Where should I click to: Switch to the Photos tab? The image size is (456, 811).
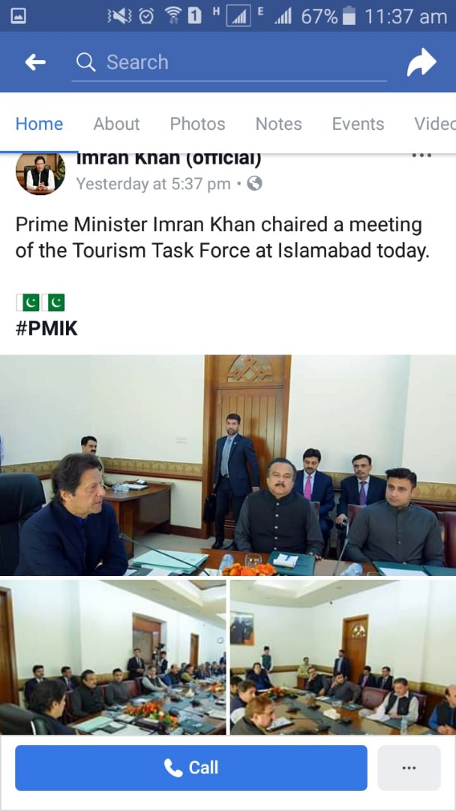click(197, 124)
